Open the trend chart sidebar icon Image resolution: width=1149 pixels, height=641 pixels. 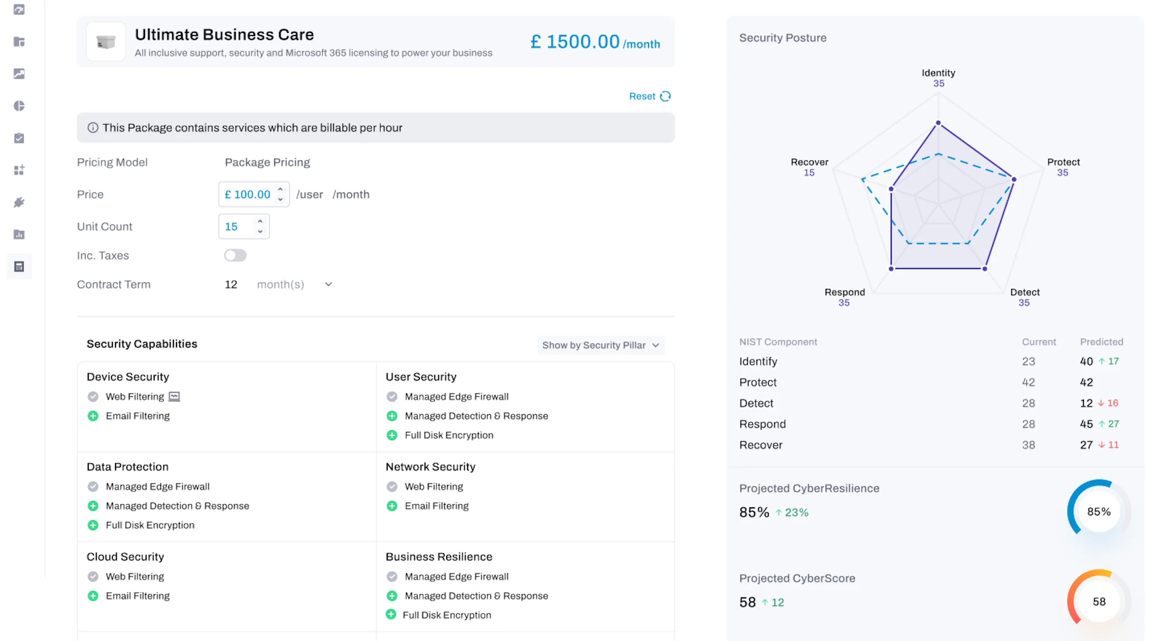tap(19, 74)
